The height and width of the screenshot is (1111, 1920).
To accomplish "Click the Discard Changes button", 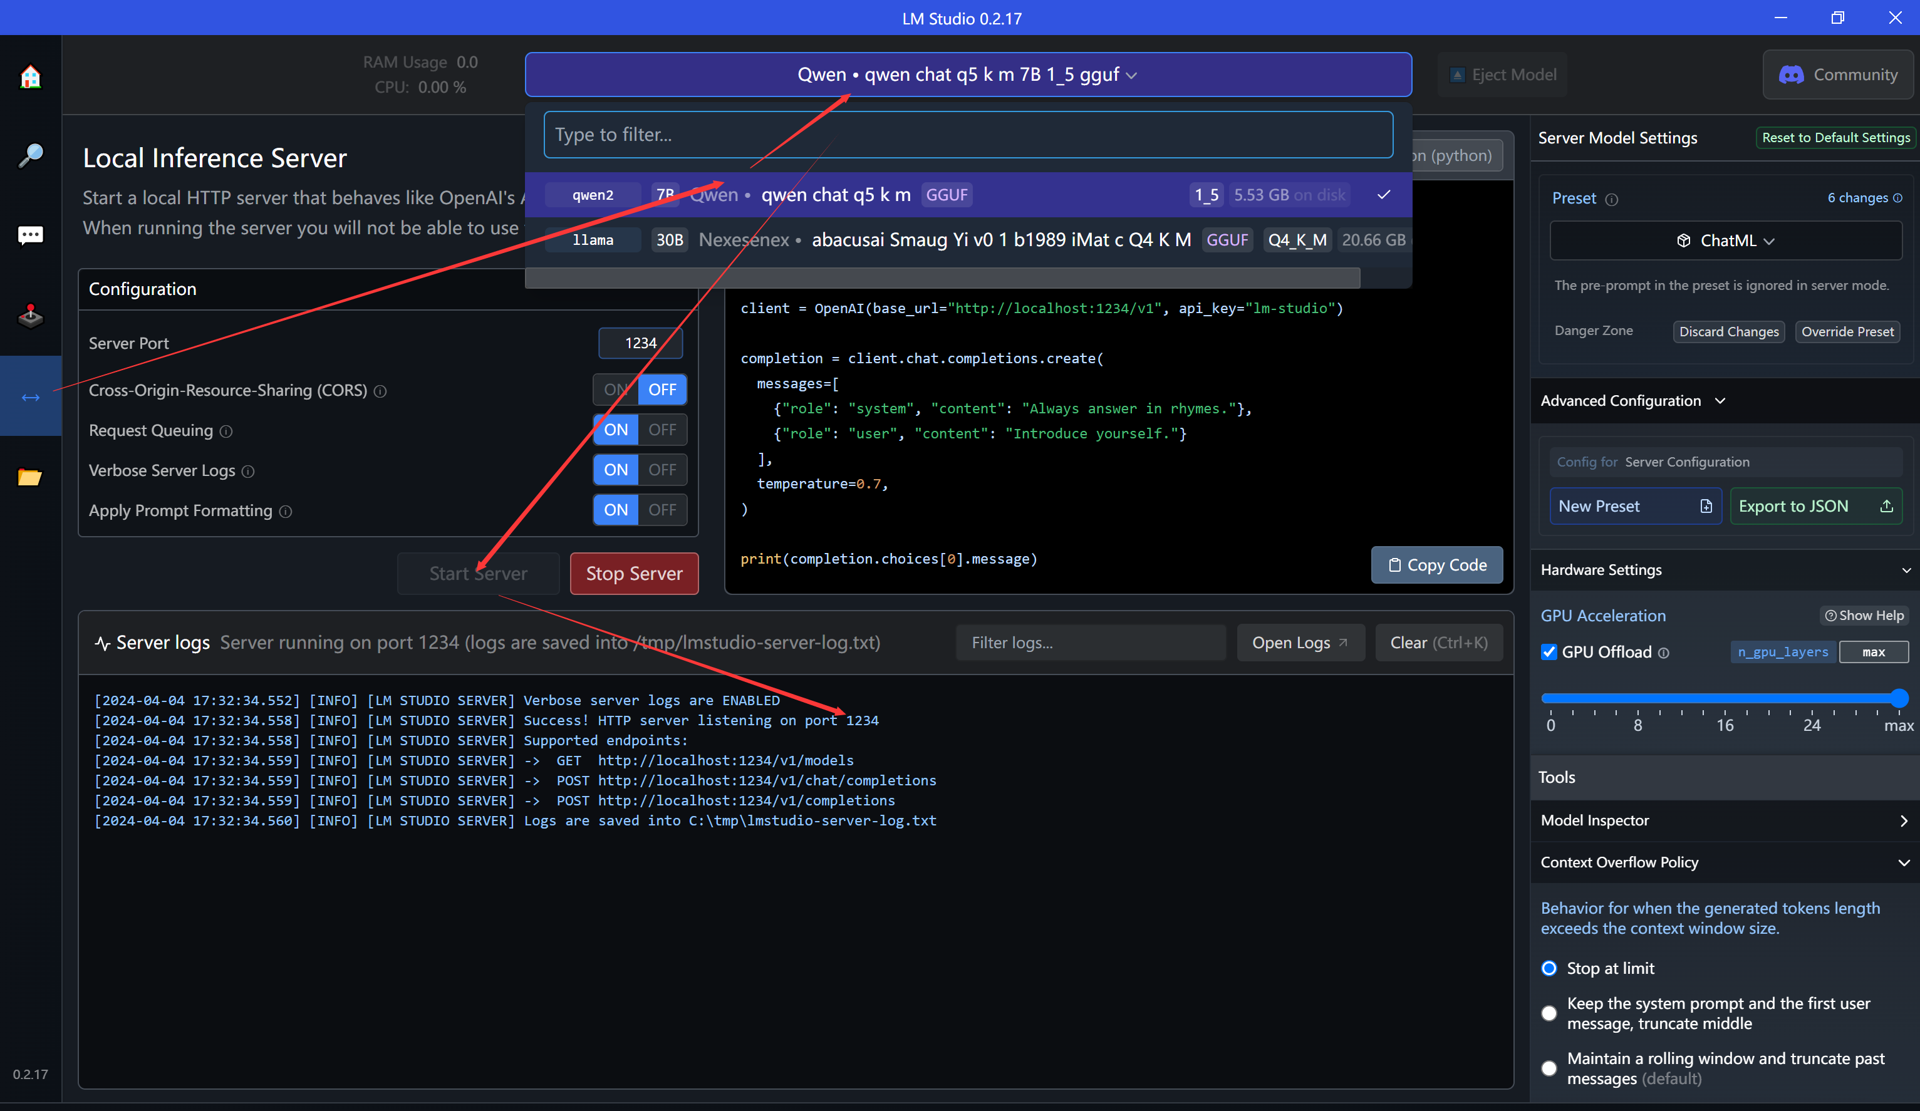I will [1729, 331].
